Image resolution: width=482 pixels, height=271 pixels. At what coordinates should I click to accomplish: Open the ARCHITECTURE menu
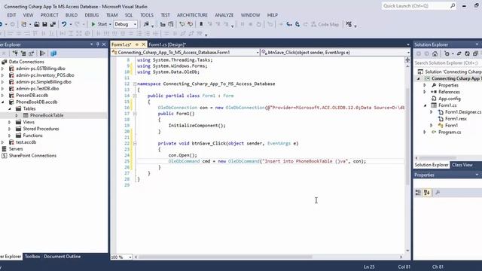coord(192,15)
